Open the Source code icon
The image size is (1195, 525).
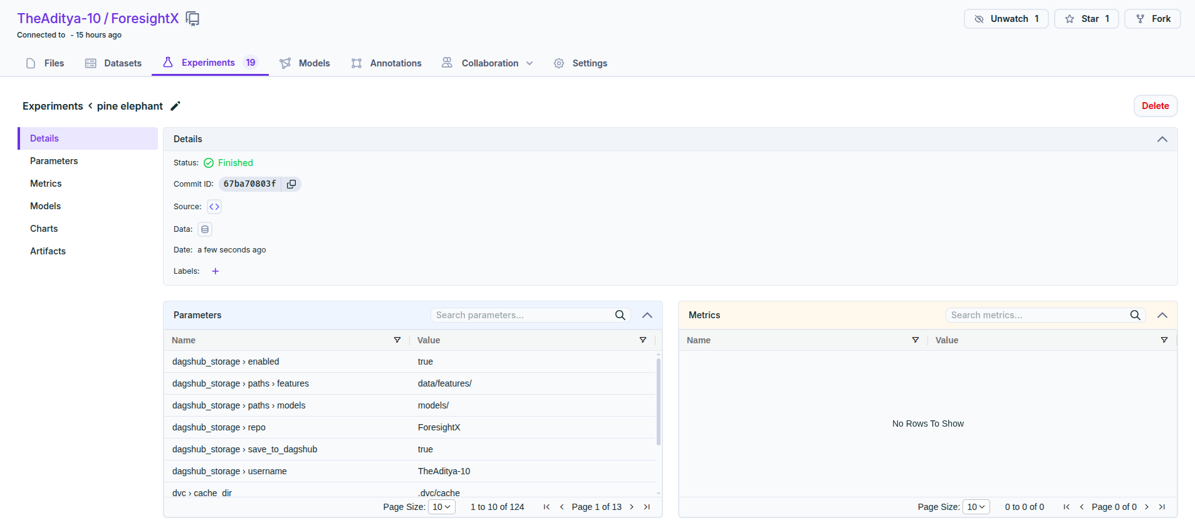[x=214, y=207]
